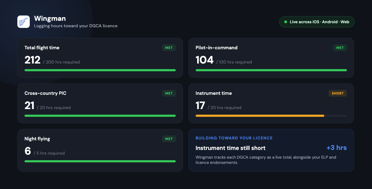372x189 pixels.
Task: Click the Night flying progress bar
Action: [x=100, y=161]
